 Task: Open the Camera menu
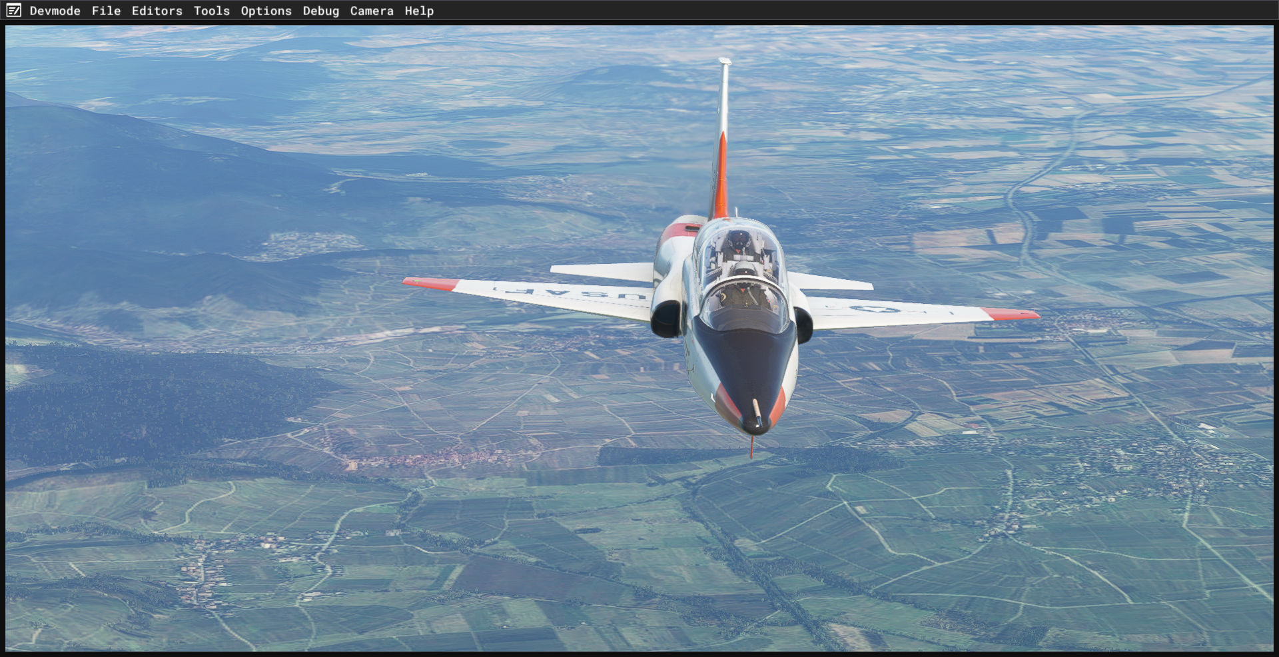tap(372, 11)
